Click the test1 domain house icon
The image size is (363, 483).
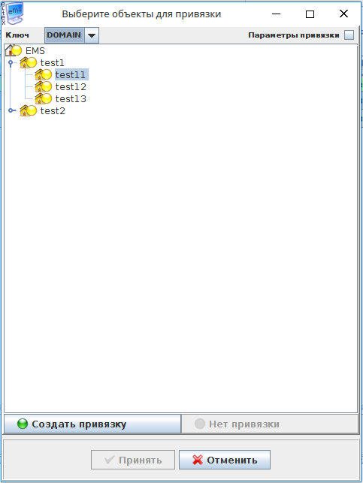(x=28, y=62)
